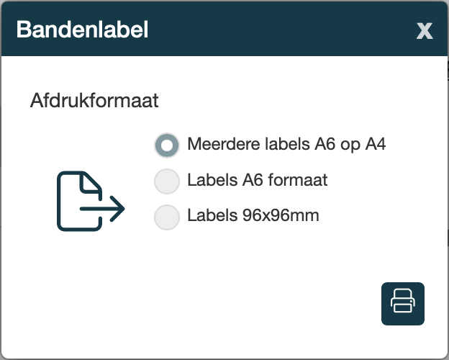Click the printer icon button
This screenshot has height=360, width=449.
pos(403,304)
